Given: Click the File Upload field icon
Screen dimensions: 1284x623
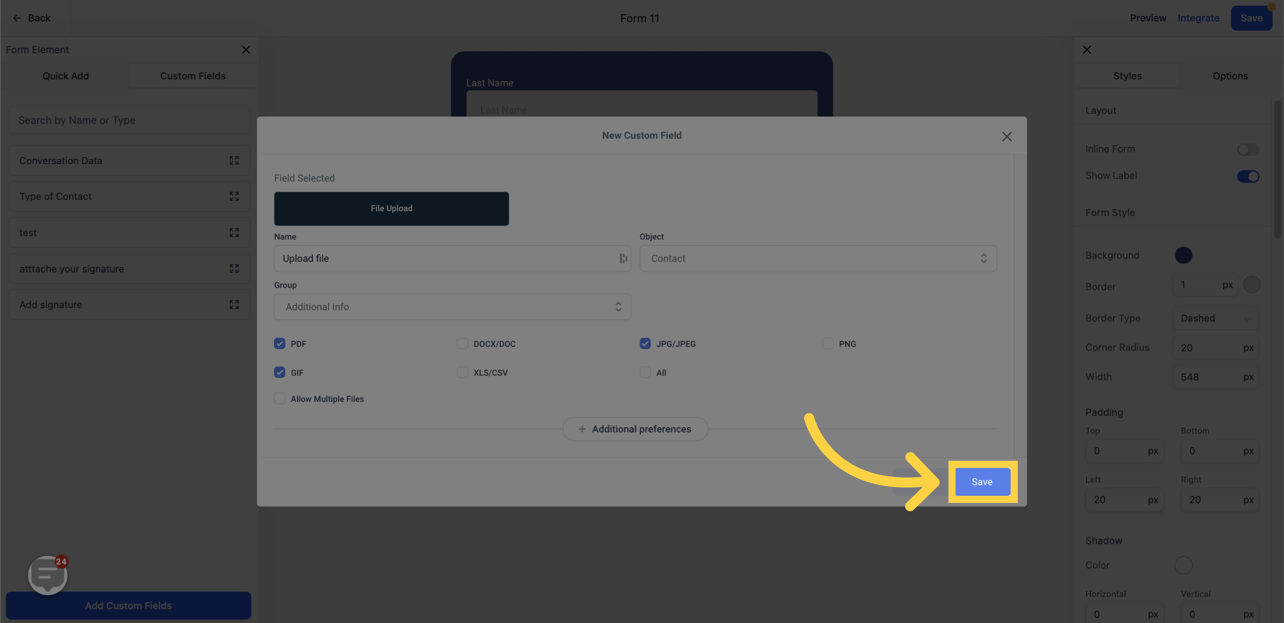Looking at the screenshot, I should tap(391, 208).
